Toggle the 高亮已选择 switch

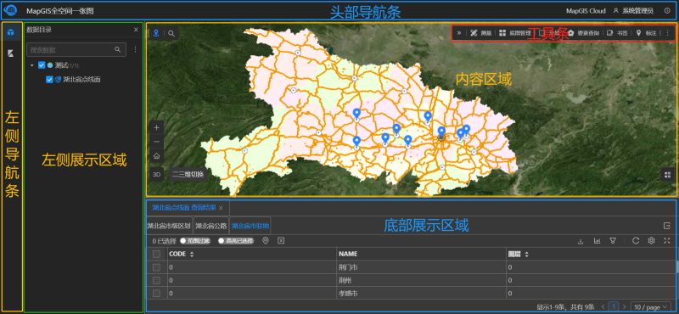(236, 241)
